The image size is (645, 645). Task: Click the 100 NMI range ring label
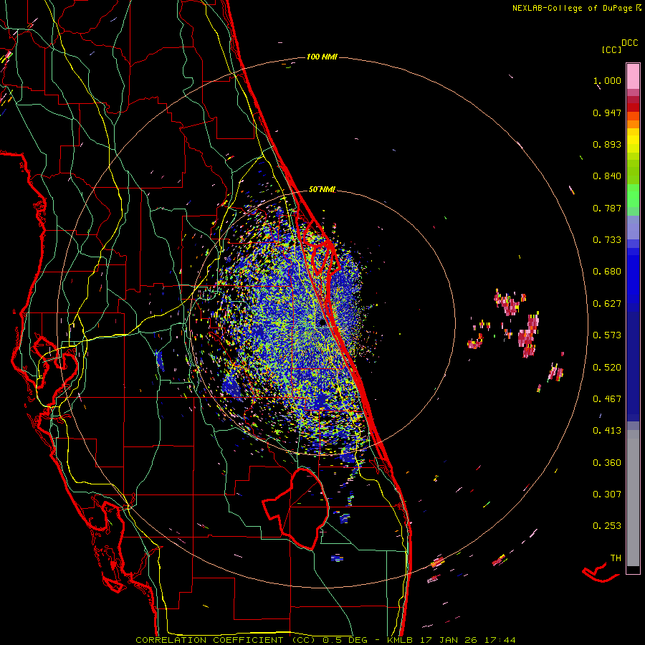point(322,57)
